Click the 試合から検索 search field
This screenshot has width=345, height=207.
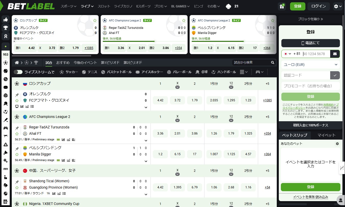point(251,63)
